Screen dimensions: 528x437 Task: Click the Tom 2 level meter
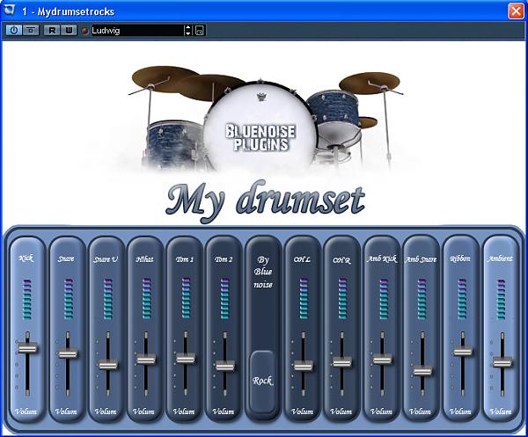[x=224, y=298]
